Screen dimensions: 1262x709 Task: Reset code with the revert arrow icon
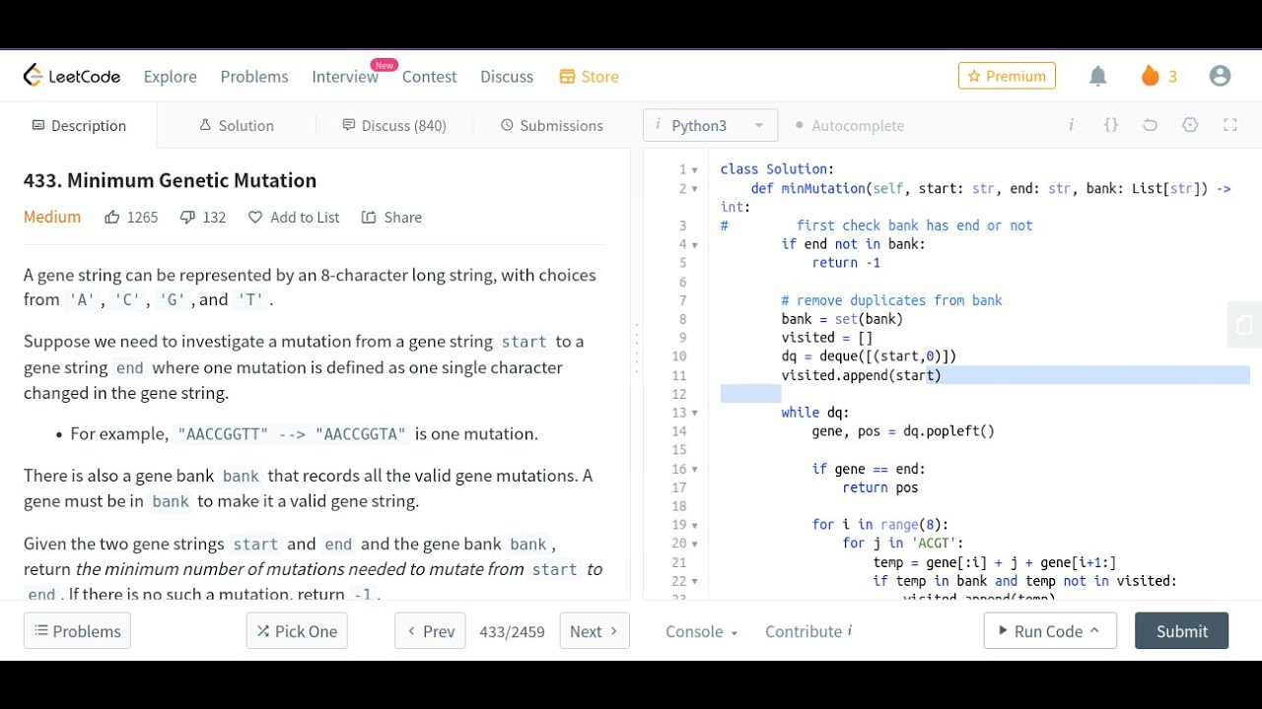(x=1150, y=125)
